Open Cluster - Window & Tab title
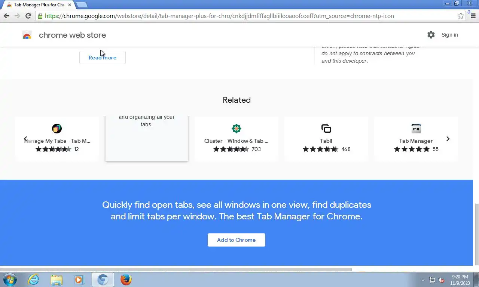 [x=237, y=141]
